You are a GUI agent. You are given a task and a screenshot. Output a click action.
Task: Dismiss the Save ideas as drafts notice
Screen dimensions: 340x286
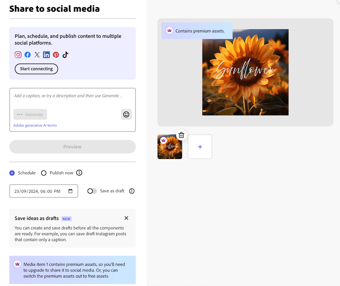[126, 218]
